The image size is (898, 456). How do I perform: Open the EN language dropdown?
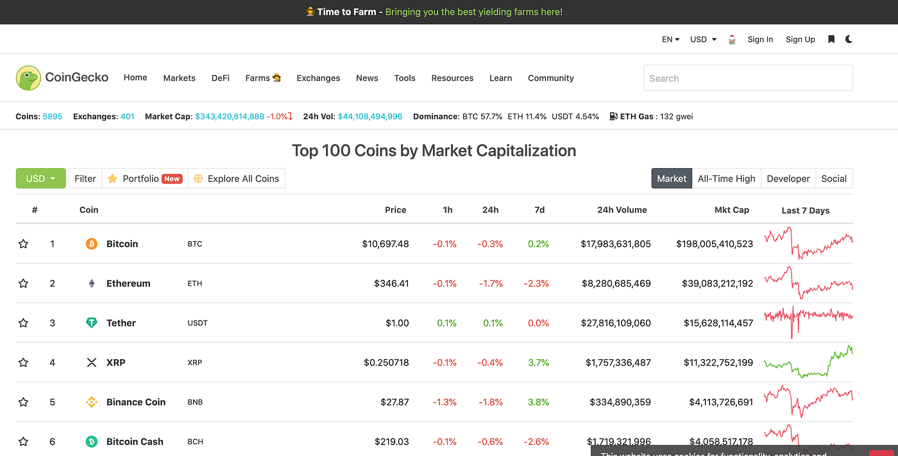671,39
